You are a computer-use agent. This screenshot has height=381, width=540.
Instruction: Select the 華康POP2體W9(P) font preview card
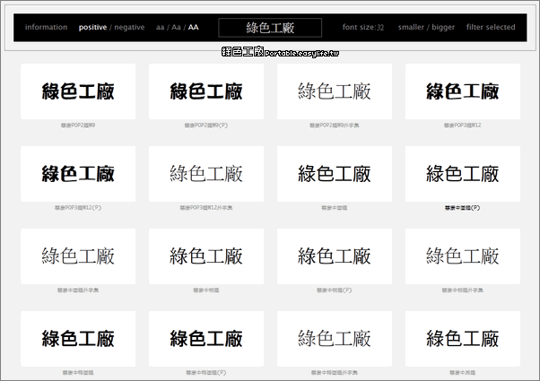click(206, 91)
